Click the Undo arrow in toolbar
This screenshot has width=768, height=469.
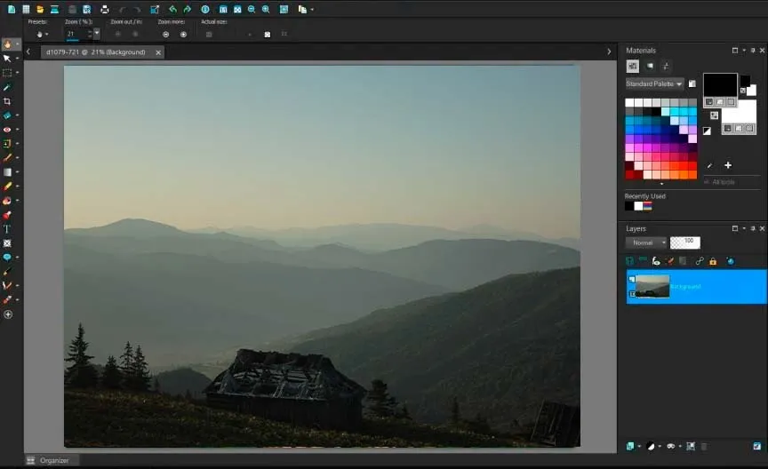[172, 9]
